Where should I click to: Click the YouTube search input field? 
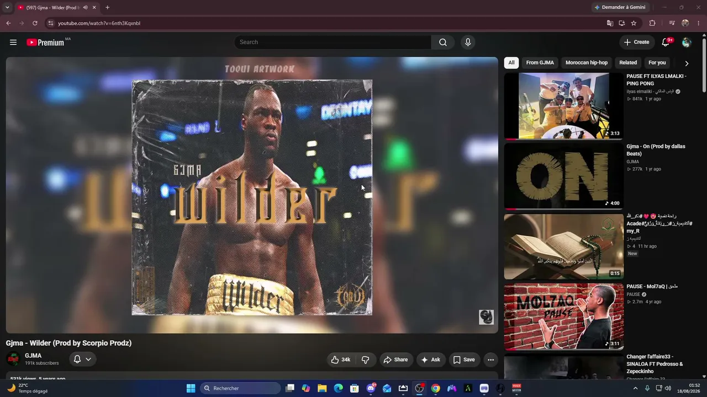click(x=333, y=42)
